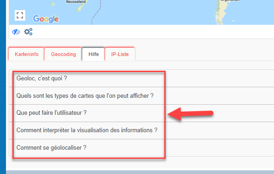
Task: Expand "Que peut faire l'utilisateur ?"
Action: click(x=51, y=113)
